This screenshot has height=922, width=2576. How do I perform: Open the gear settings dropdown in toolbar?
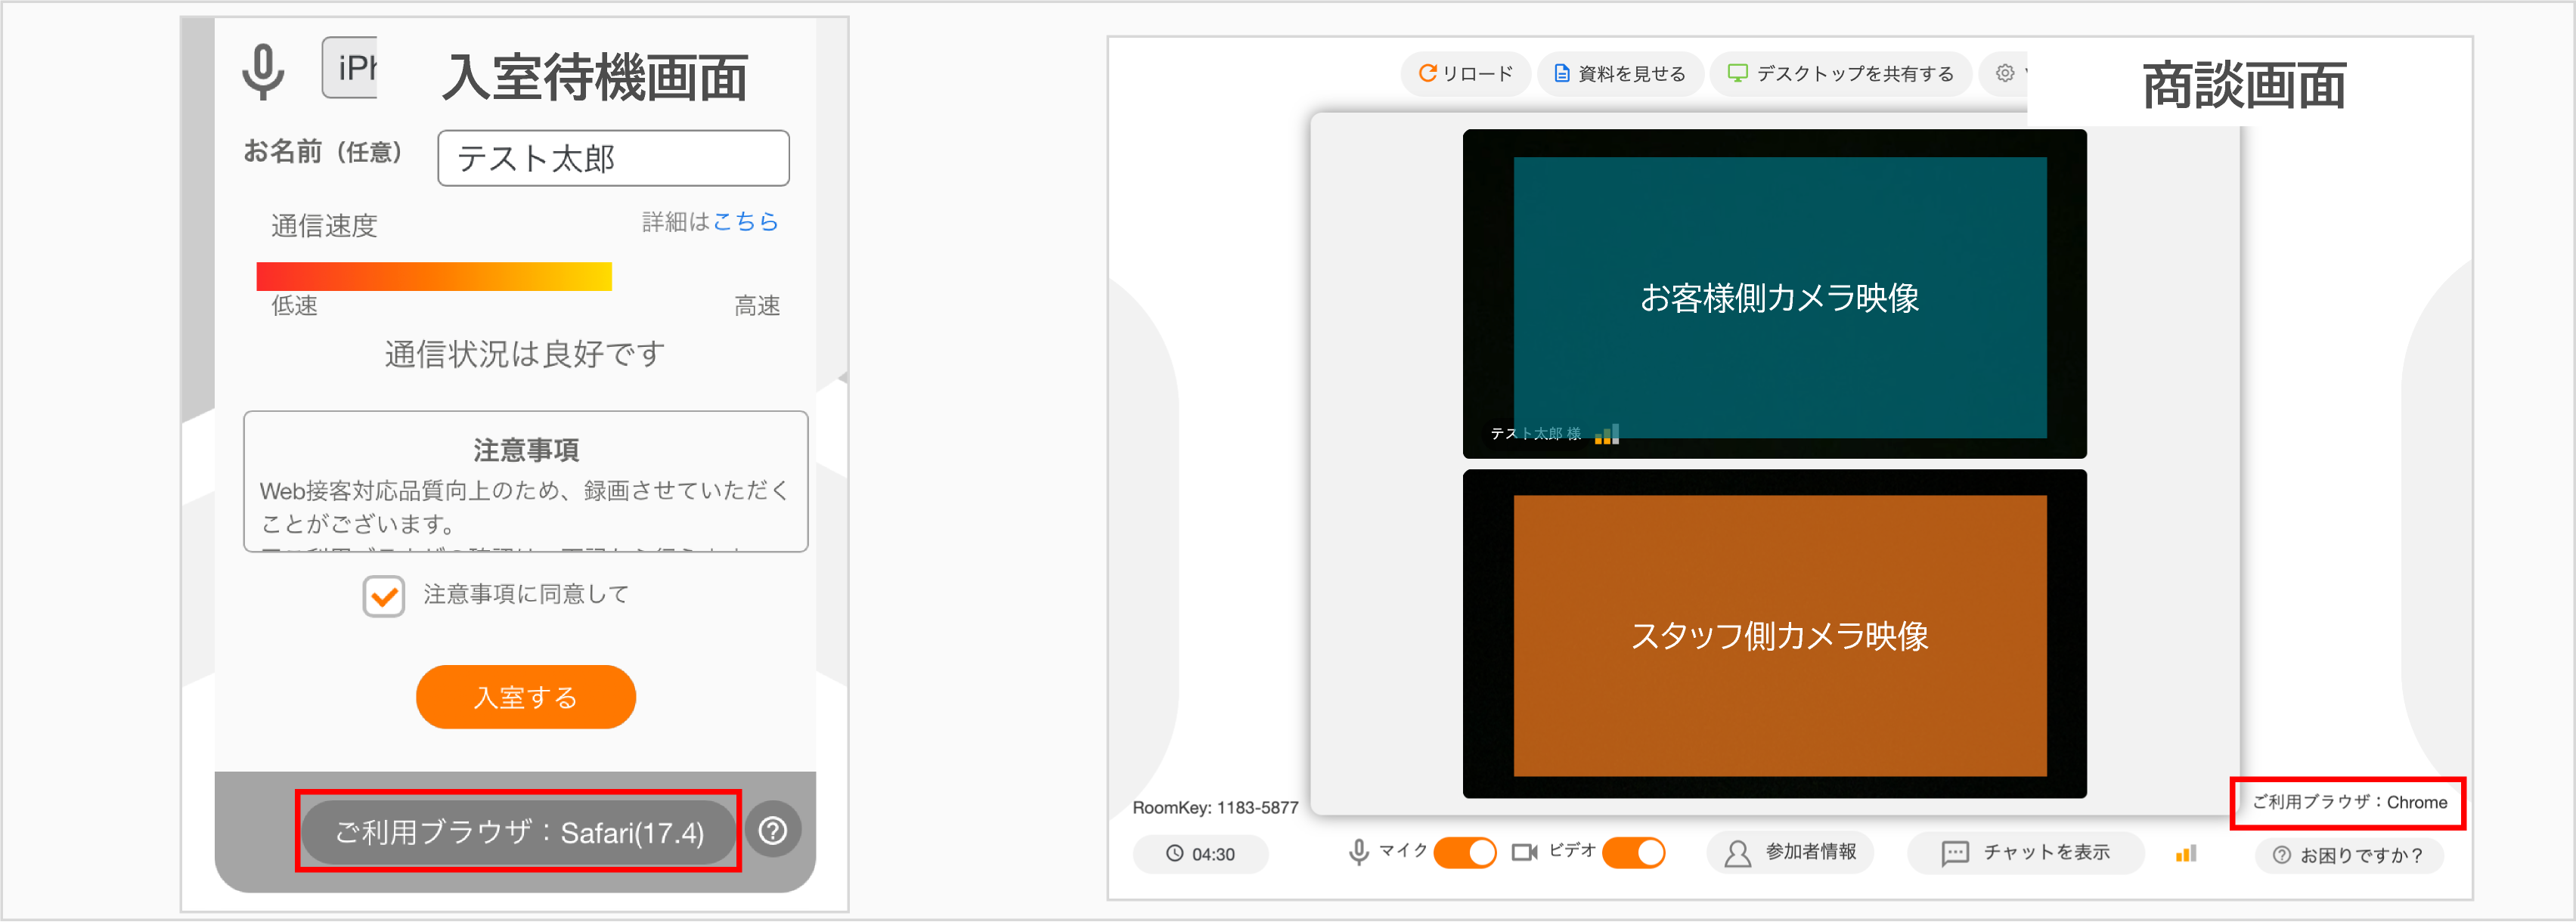click(2004, 73)
